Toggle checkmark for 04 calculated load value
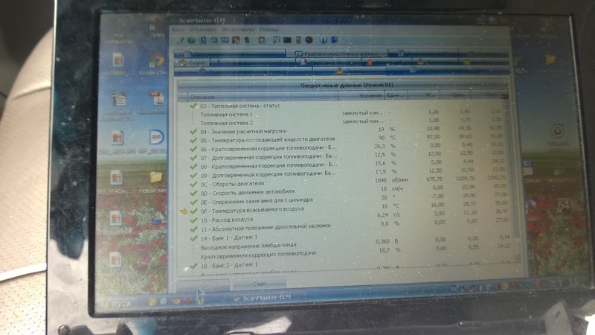 192,130
